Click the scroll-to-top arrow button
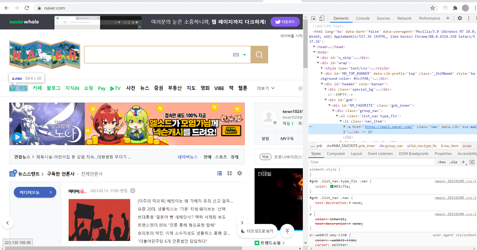The height and width of the screenshot is (250, 477). point(287,231)
